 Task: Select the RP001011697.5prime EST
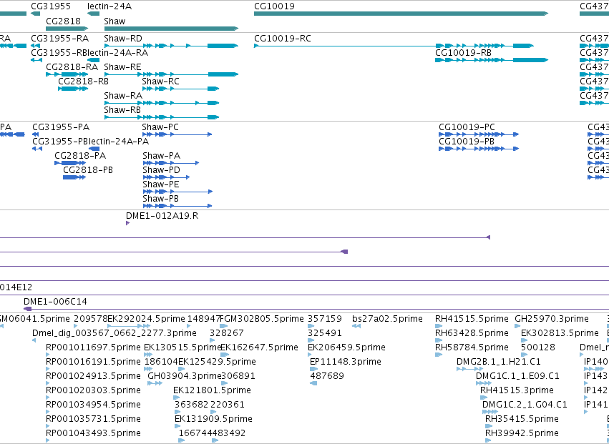(48, 355)
